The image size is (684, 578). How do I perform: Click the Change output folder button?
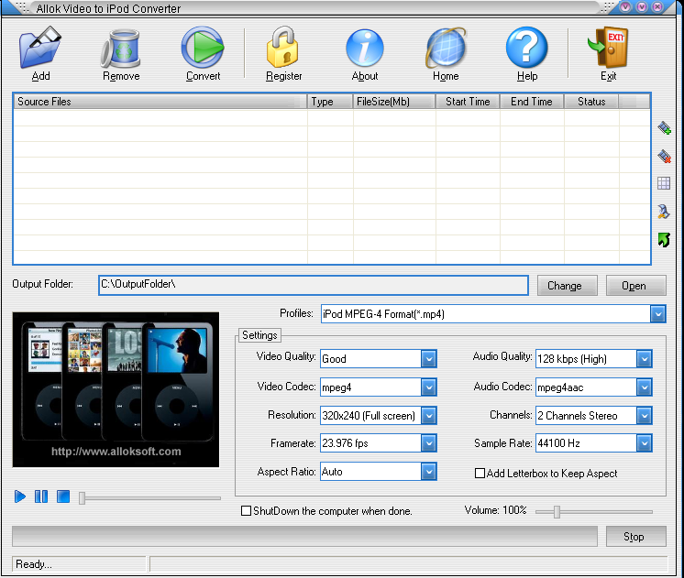(x=567, y=286)
